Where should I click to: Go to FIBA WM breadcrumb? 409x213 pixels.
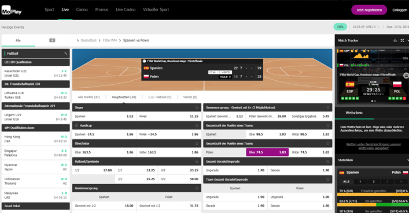[110, 40]
